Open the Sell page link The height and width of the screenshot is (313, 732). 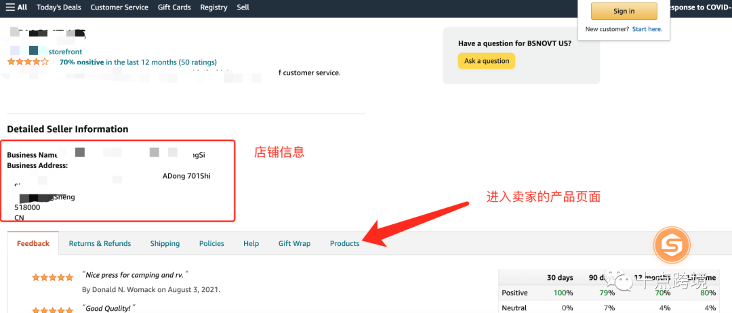click(243, 7)
